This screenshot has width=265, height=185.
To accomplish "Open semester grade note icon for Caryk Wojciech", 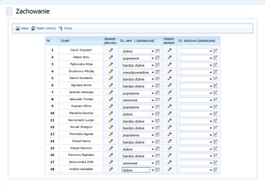I will [x=157, y=50].
